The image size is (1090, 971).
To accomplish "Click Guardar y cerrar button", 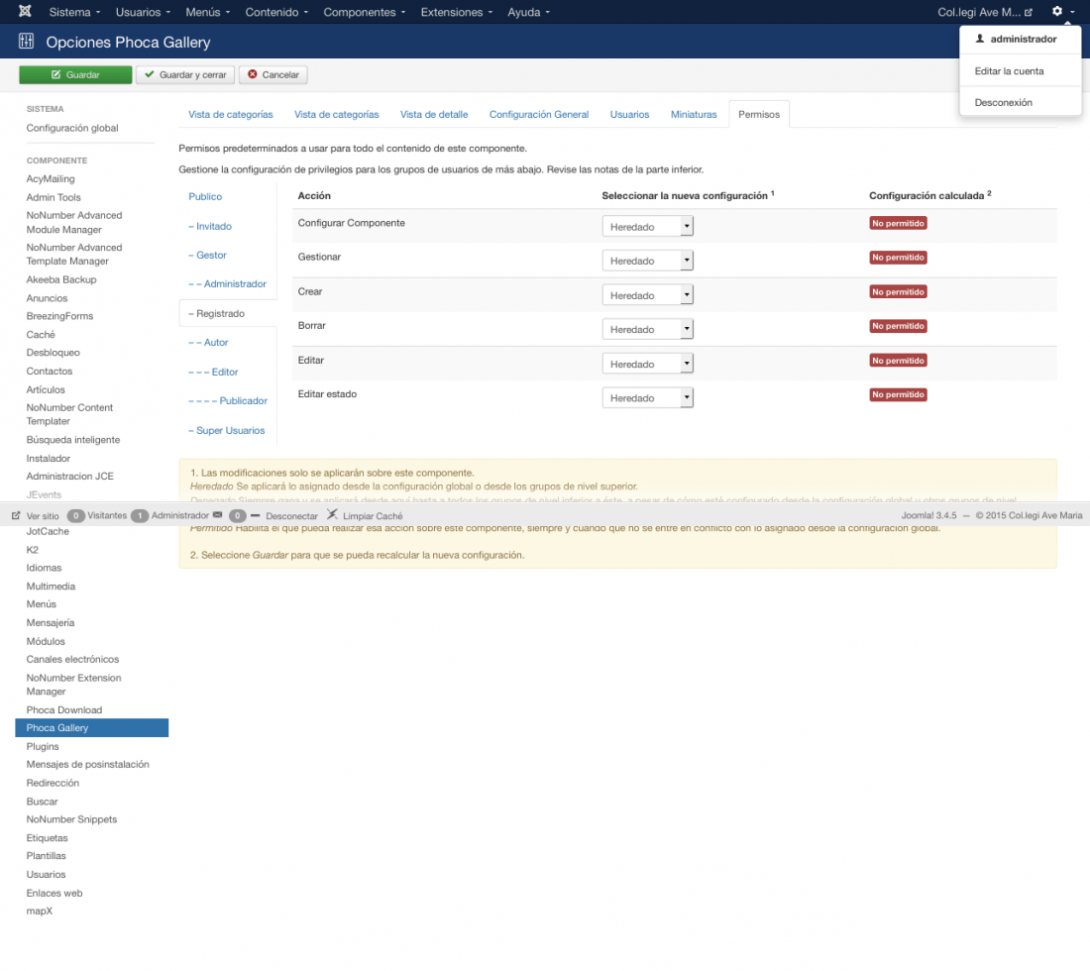I will [x=185, y=75].
